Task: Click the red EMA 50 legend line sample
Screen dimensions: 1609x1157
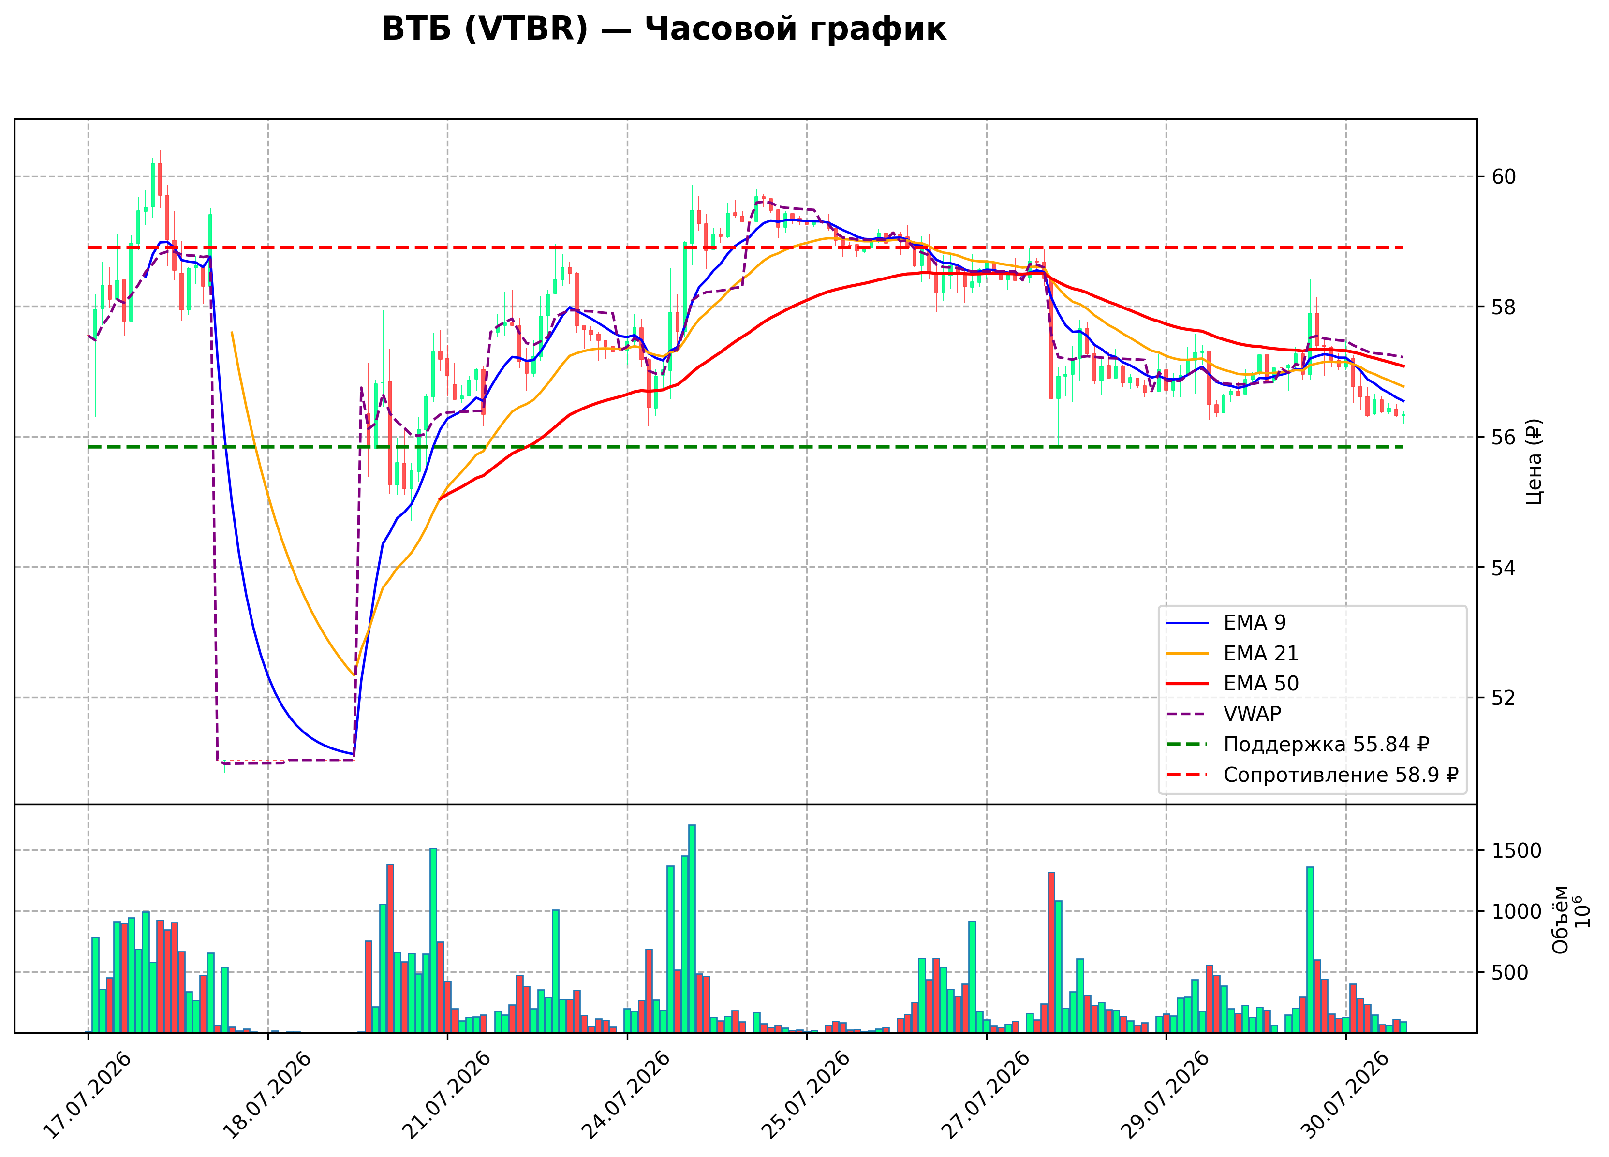Action: [1187, 685]
